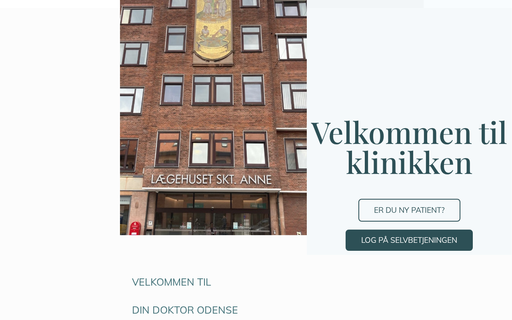This screenshot has width=512, height=320.
Task: Click the 'DIN DOKTOR ODENSE' heading
Action: [x=185, y=310]
